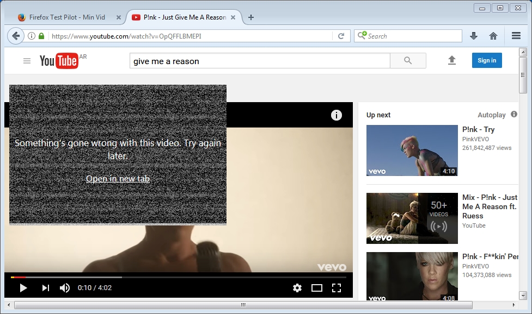The height and width of the screenshot is (314, 532).
Task: Click Open in new tab link
Action: tap(118, 179)
